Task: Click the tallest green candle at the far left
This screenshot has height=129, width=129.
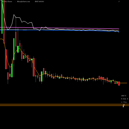Action: click(2, 17)
